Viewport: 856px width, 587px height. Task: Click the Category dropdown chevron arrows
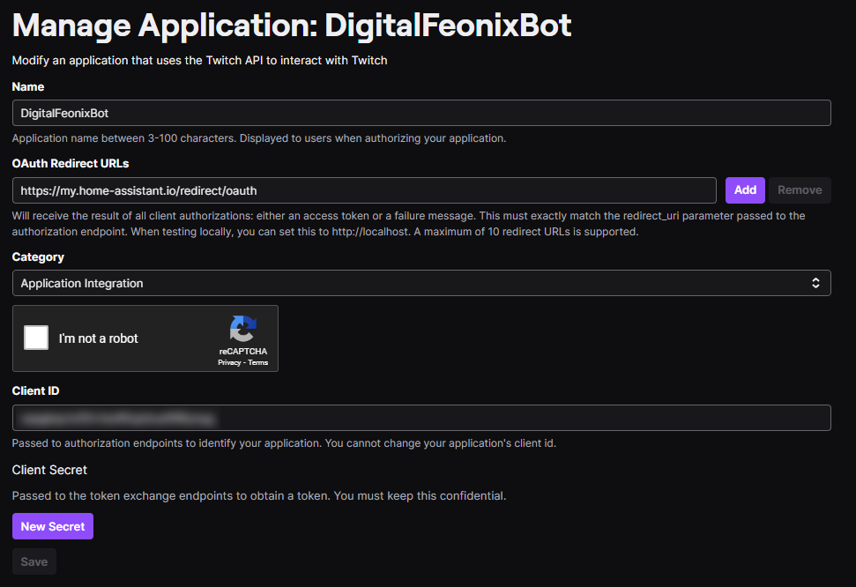click(x=816, y=283)
